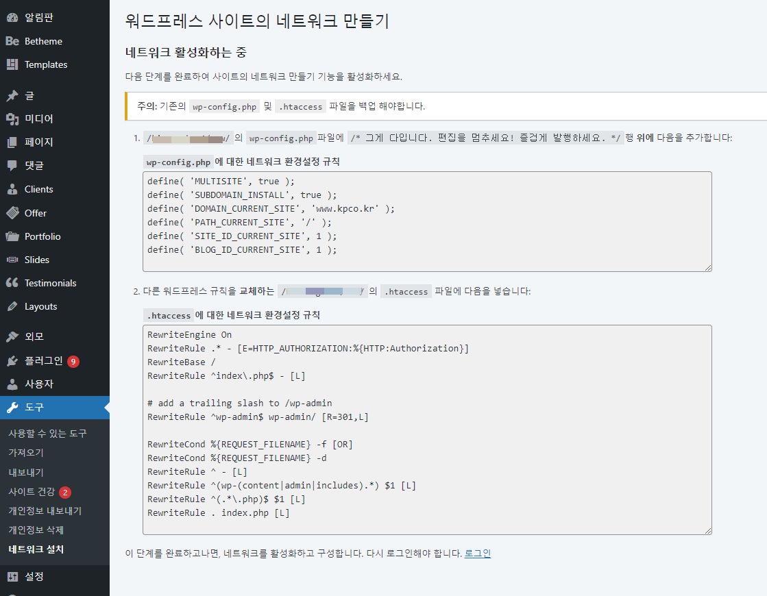Click the Portfolio folder icon

tap(12, 236)
